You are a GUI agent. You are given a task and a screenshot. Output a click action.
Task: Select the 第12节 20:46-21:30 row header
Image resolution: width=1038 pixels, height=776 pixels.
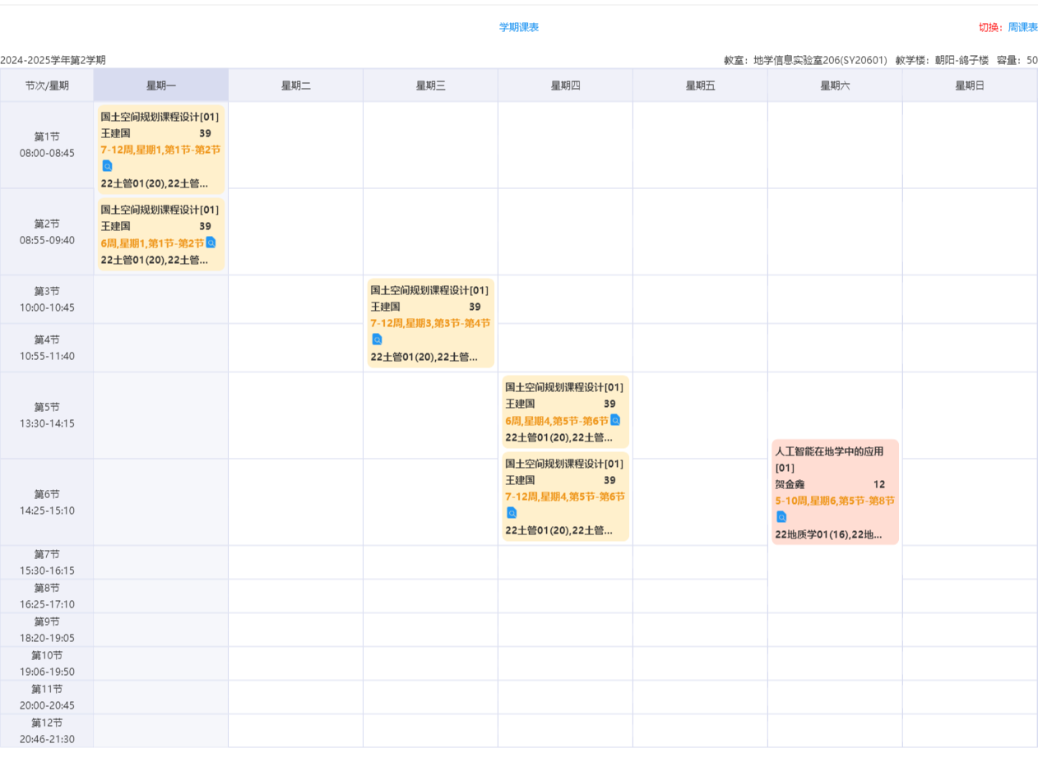click(x=47, y=731)
